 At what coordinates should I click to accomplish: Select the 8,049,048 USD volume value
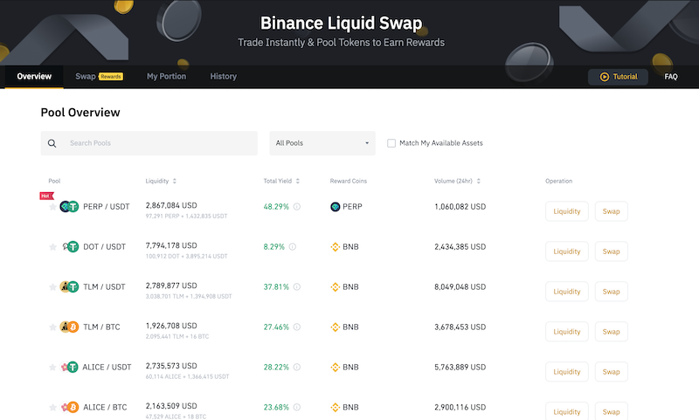coord(460,286)
